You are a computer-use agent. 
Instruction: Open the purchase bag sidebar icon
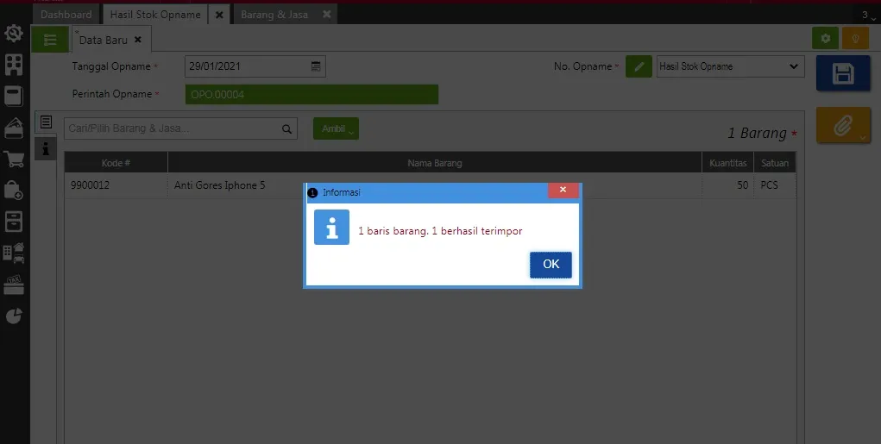[x=14, y=191]
